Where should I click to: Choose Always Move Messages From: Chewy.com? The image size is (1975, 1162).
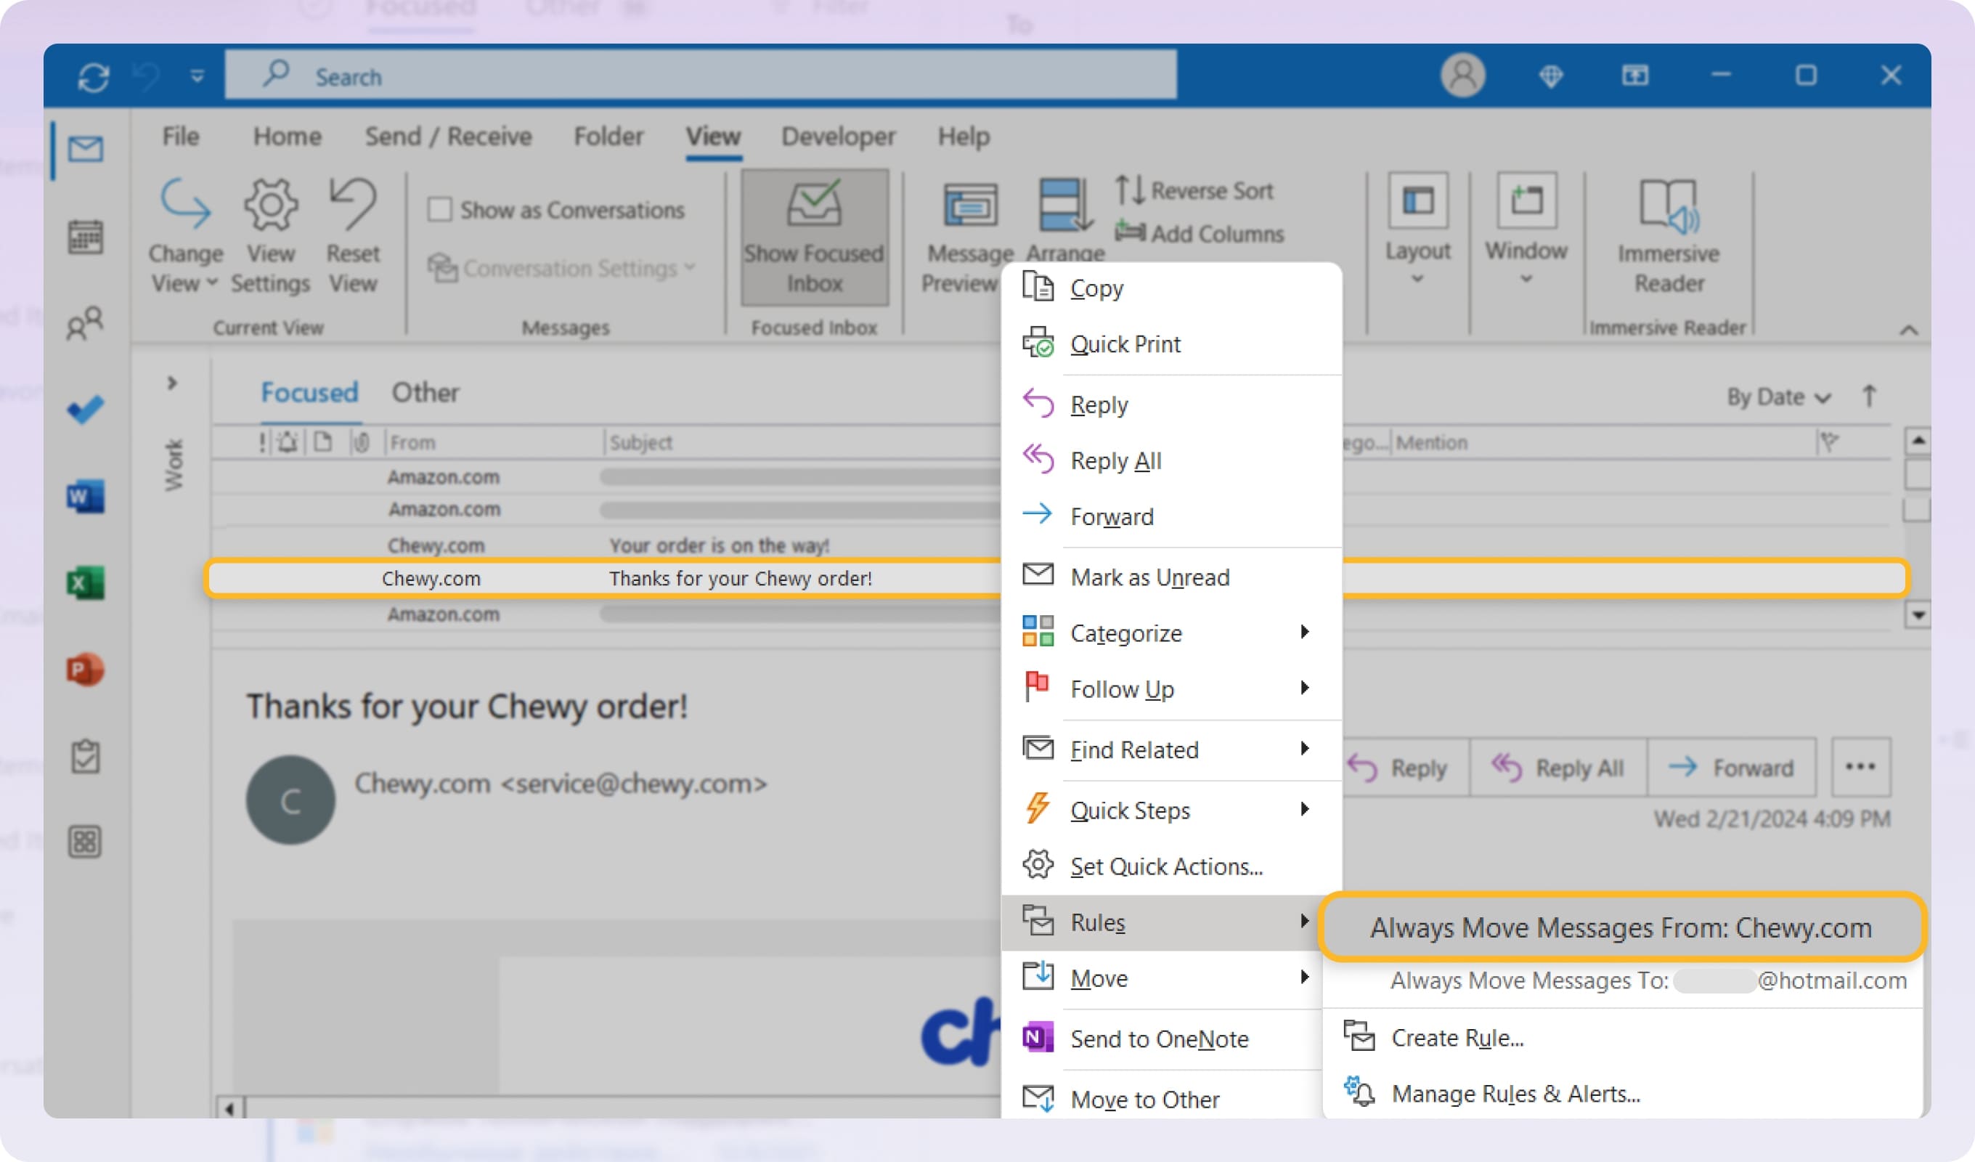(x=1620, y=927)
